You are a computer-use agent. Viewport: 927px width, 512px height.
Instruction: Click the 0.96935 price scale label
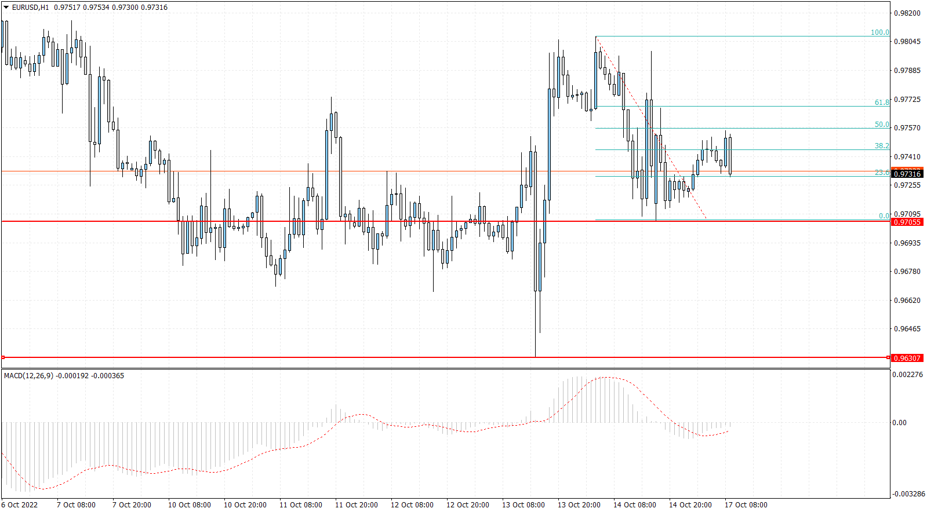click(907, 243)
